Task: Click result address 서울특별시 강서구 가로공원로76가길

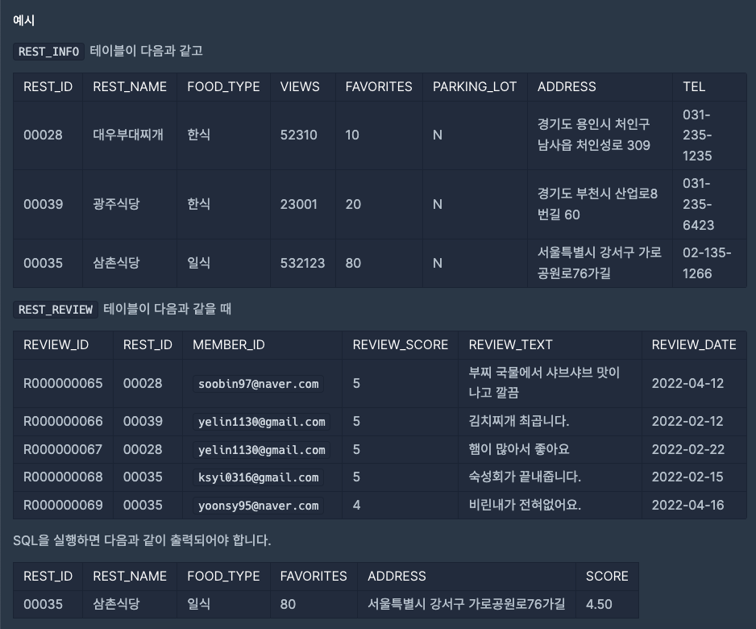Action: click(466, 604)
